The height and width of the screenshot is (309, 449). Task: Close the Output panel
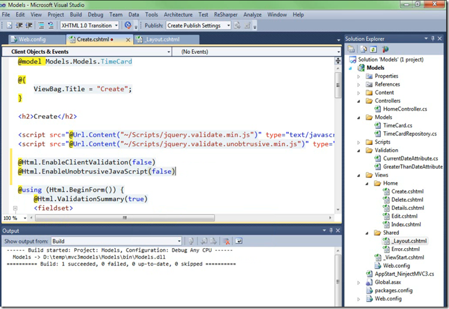click(338, 230)
